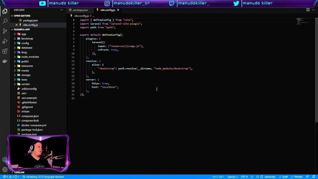Open the Docker view in the activity bar
This screenshot has height=179, width=318.
pos(5,61)
